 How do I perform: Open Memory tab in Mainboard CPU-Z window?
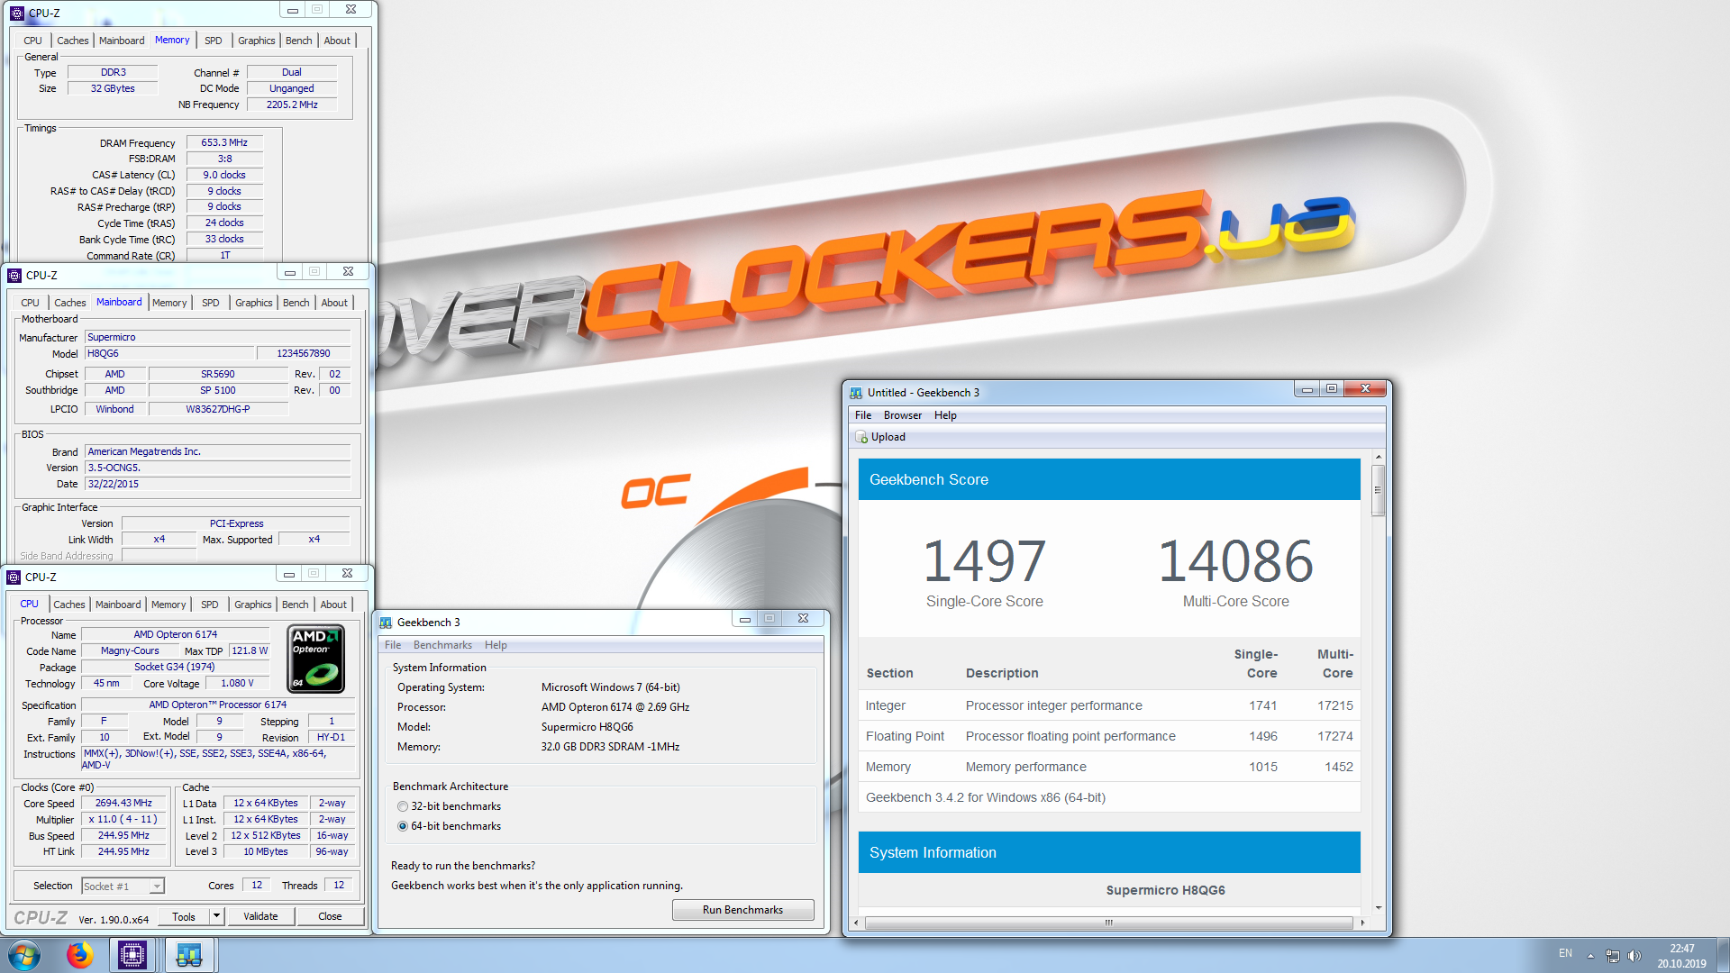(169, 303)
